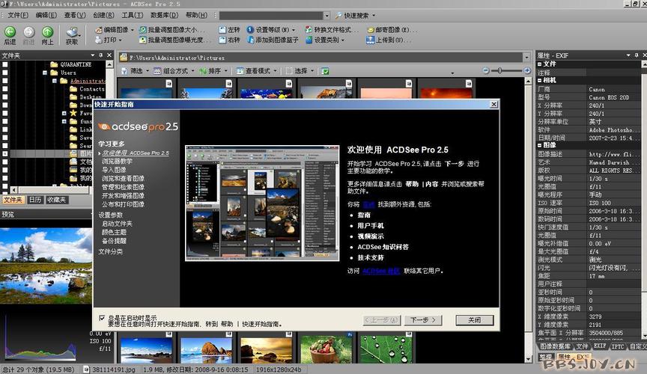Click zoom-in plus icon on thumbnail slider
The height and width of the screenshot is (374, 647).
click(x=527, y=70)
